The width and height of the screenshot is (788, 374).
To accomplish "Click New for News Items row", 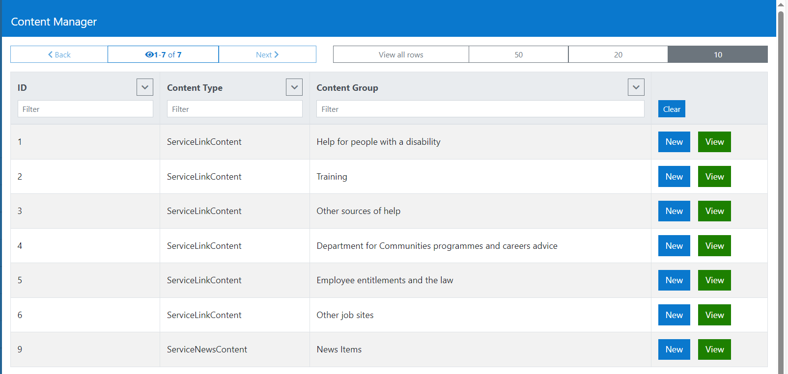I will (x=674, y=349).
